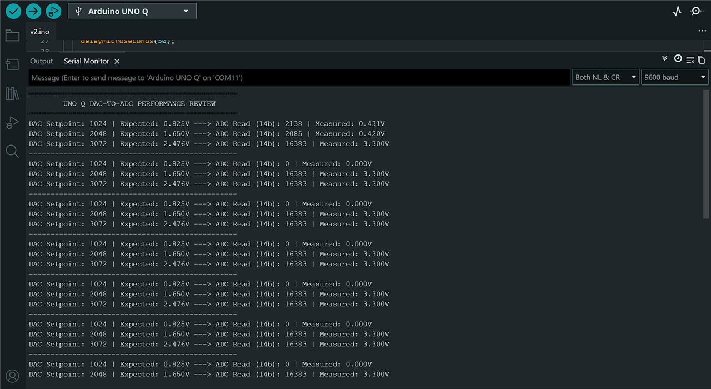This screenshot has width=711, height=389.
Task: Click the serial output vertical scrollbar
Action: pos(706,154)
